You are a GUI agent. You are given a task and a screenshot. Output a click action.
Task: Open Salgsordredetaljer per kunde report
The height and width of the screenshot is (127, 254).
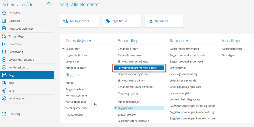click(x=187, y=55)
